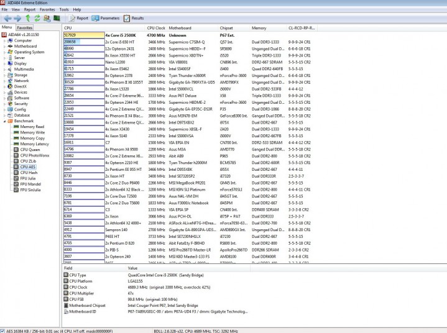Viewport: 447px width, 333px height.
Task: Open the CPU ZLib benchmark
Action: point(25,162)
